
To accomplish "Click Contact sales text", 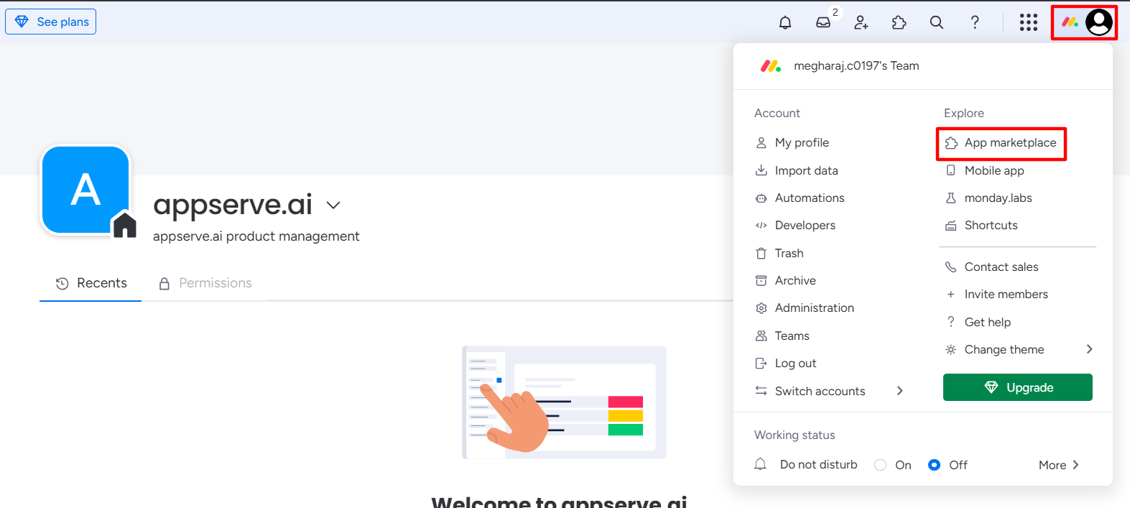I will pyautogui.click(x=1001, y=267).
